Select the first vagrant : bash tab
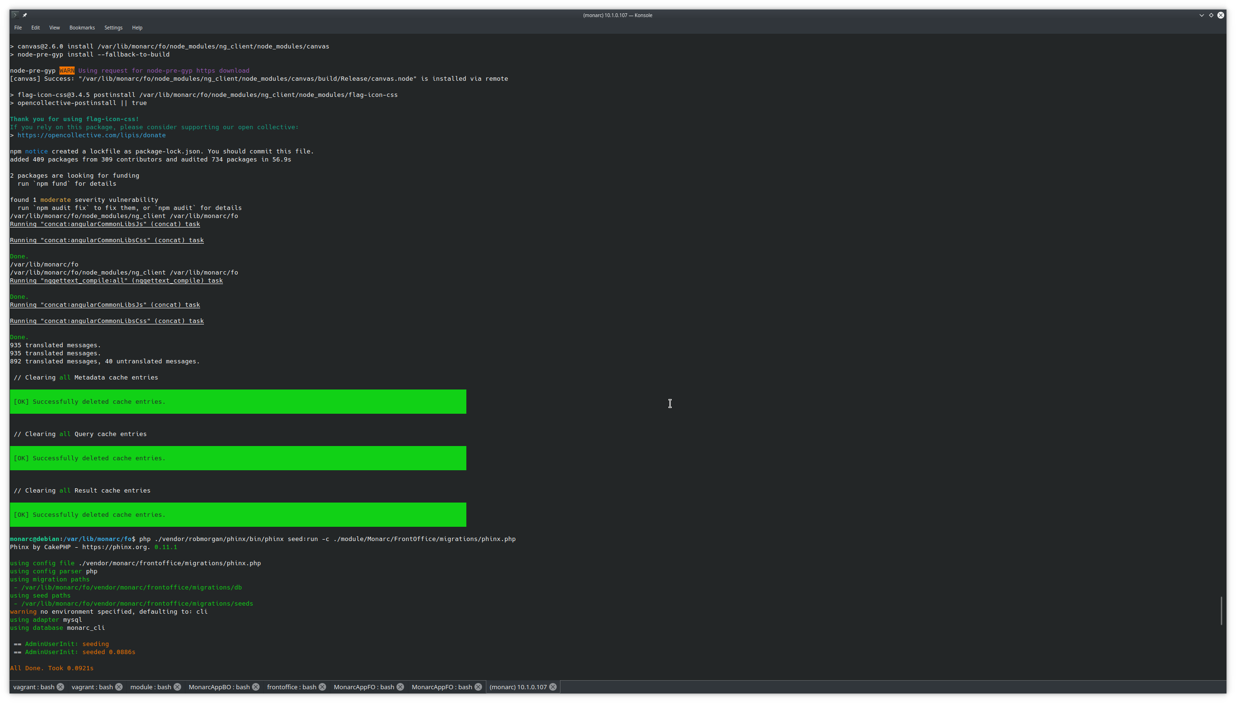Image resolution: width=1236 pixels, height=703 pixels. click(34, 686)
